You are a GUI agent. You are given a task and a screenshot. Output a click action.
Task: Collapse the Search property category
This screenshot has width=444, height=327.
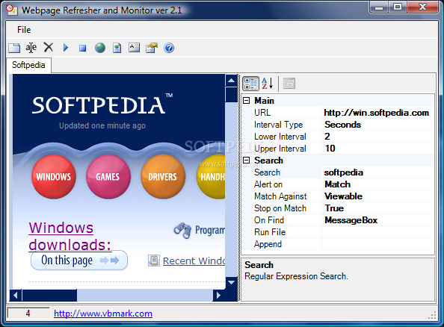[x=247, y=161]
